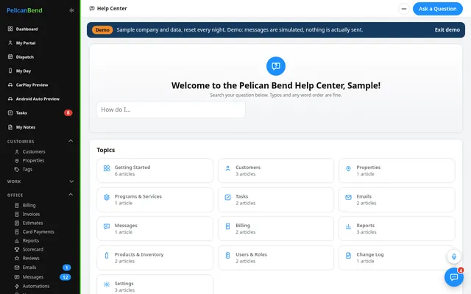Click the PelicanBend logo
This screenshot has height=294, width=471.
[24, 10]
